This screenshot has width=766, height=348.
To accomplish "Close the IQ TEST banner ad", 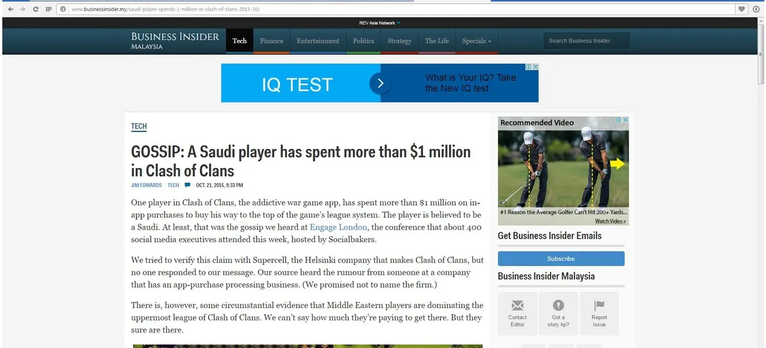I will (x=536, y=67).
